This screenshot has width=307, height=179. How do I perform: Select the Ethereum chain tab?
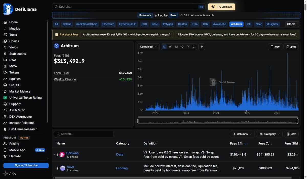[108, 24]
